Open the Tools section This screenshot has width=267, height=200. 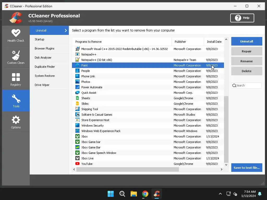pyautogui.click(x=16, y=101)
